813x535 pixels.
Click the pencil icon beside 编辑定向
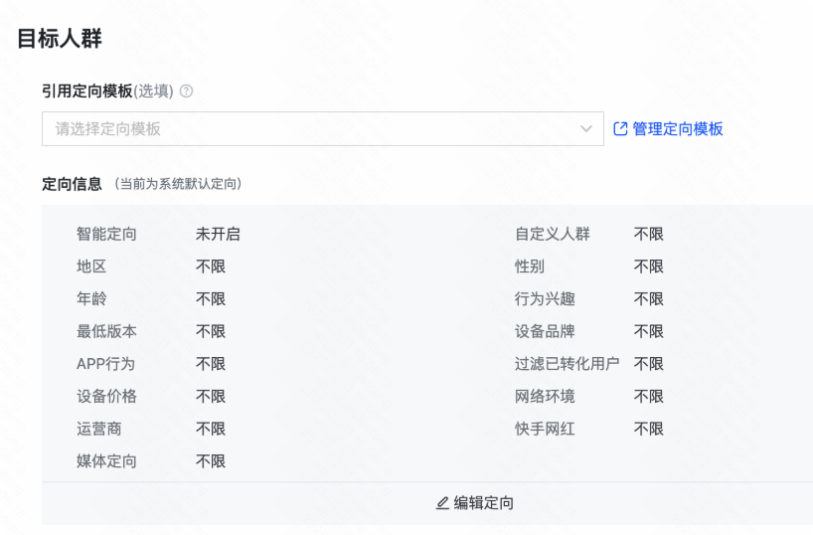[442, 503]
